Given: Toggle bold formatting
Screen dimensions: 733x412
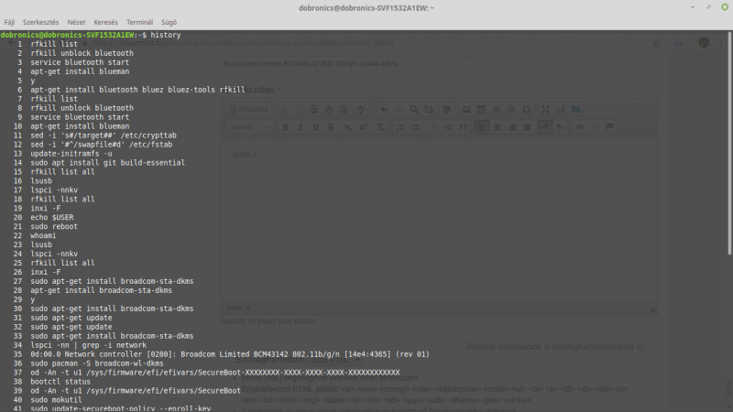Looking at the screenshot, I should (x=285, y=127).
